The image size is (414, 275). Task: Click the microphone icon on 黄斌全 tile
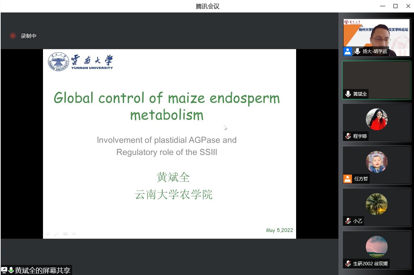348,94
